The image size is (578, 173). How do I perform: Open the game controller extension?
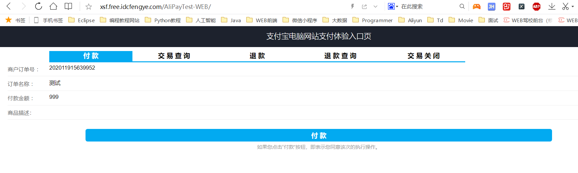tap(477, 6)
